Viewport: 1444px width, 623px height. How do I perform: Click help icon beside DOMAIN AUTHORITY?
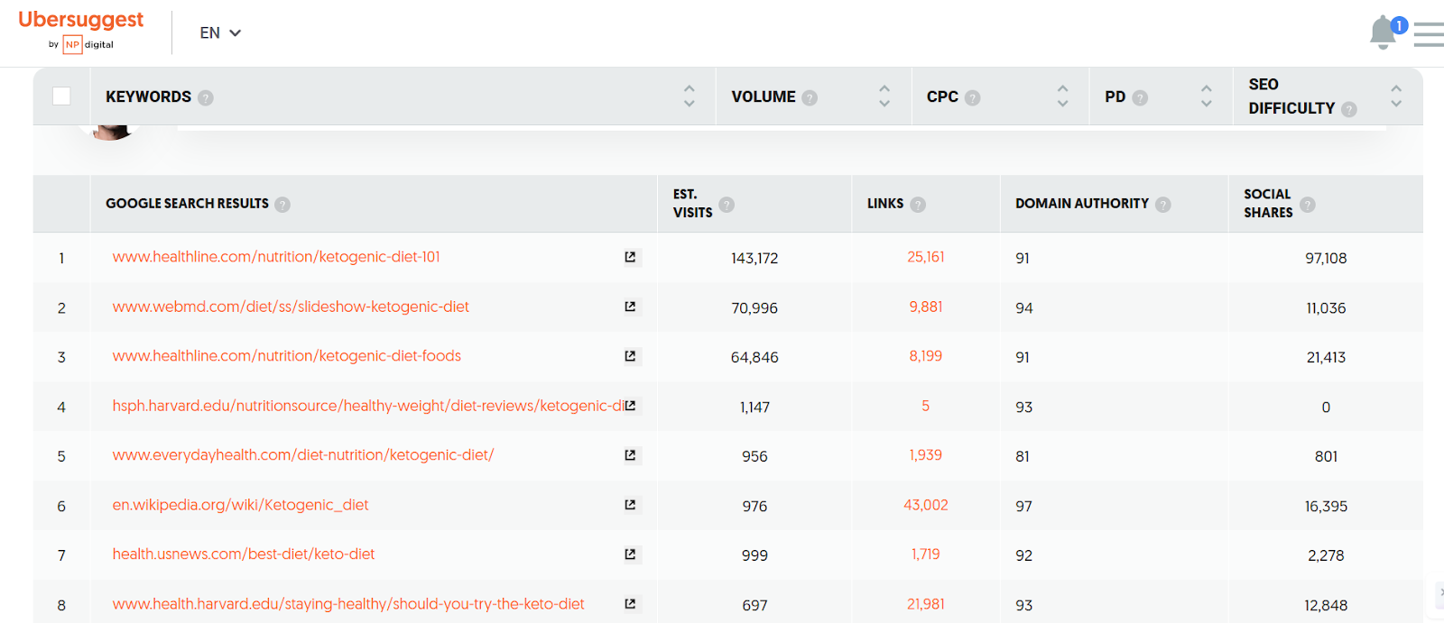[1163, 205]
